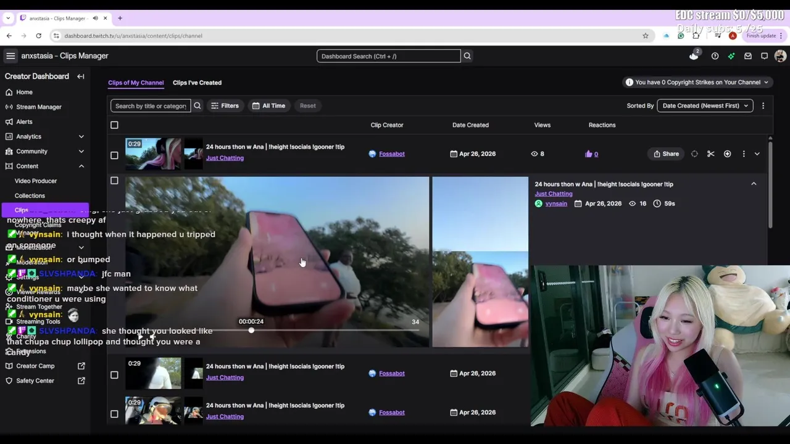790x444 pixels.
Task: Open the three-dot menu on first clip row
Action: [744, 154]
